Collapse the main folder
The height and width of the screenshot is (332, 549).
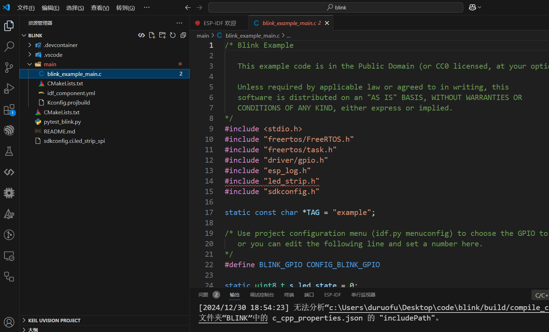click(x=50, y=64)
